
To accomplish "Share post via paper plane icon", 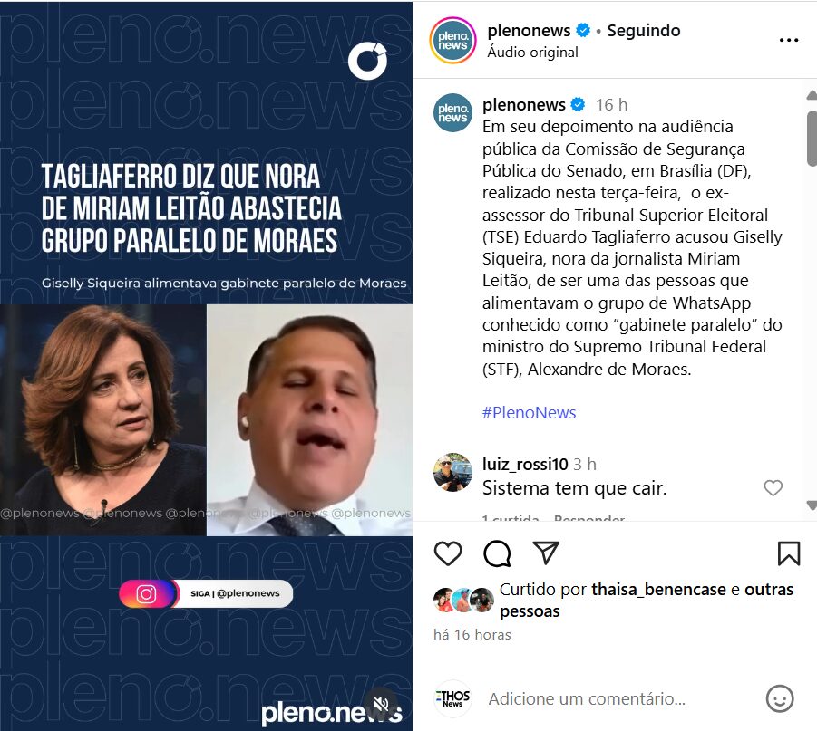I will click(546, 553).
